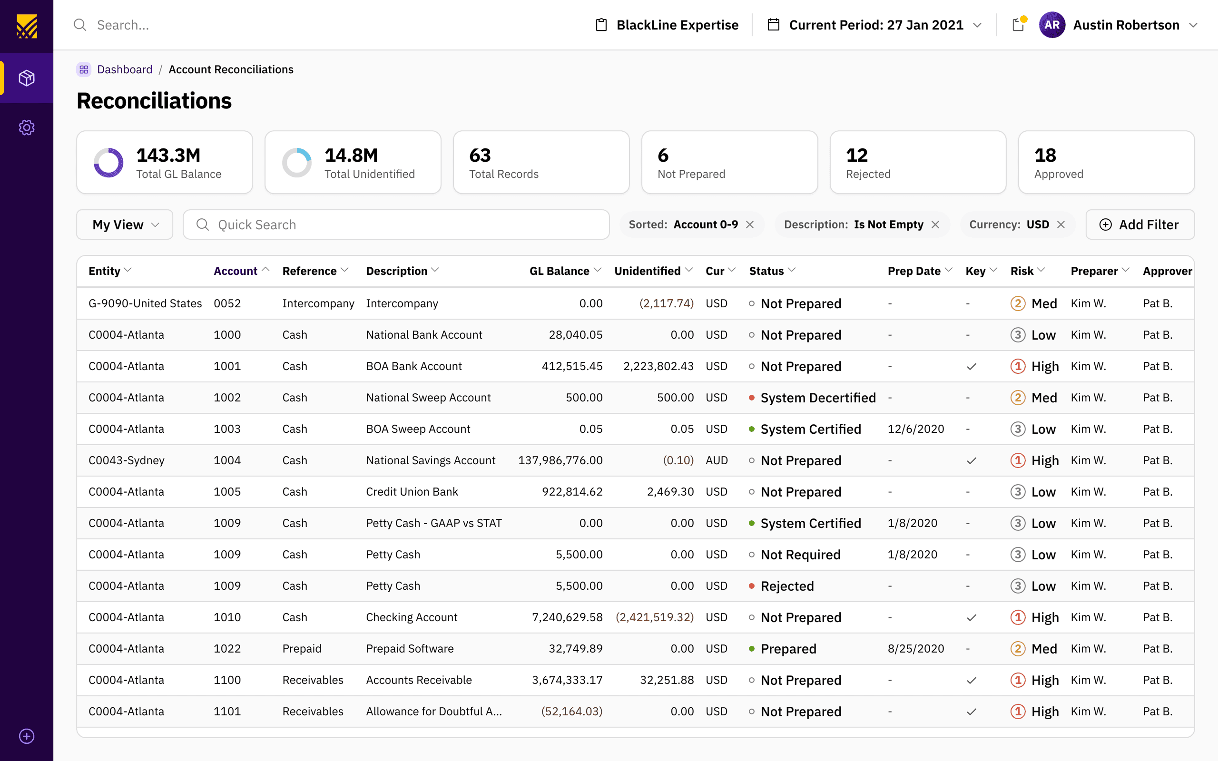Click the Total Unidentified donut chart

tap(297, 163)
